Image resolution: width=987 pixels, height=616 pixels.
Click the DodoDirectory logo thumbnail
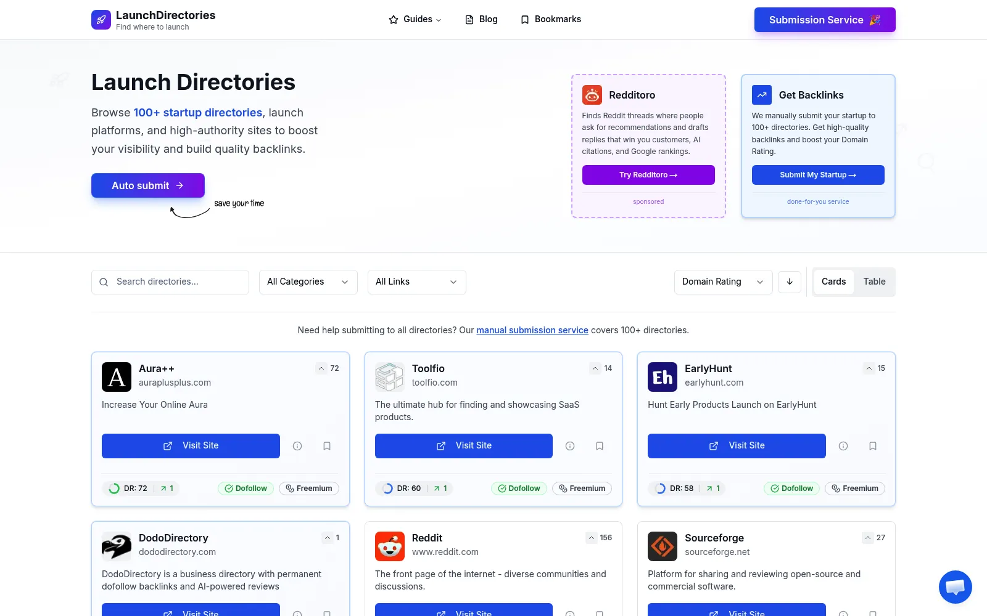[x=117, y=546]
